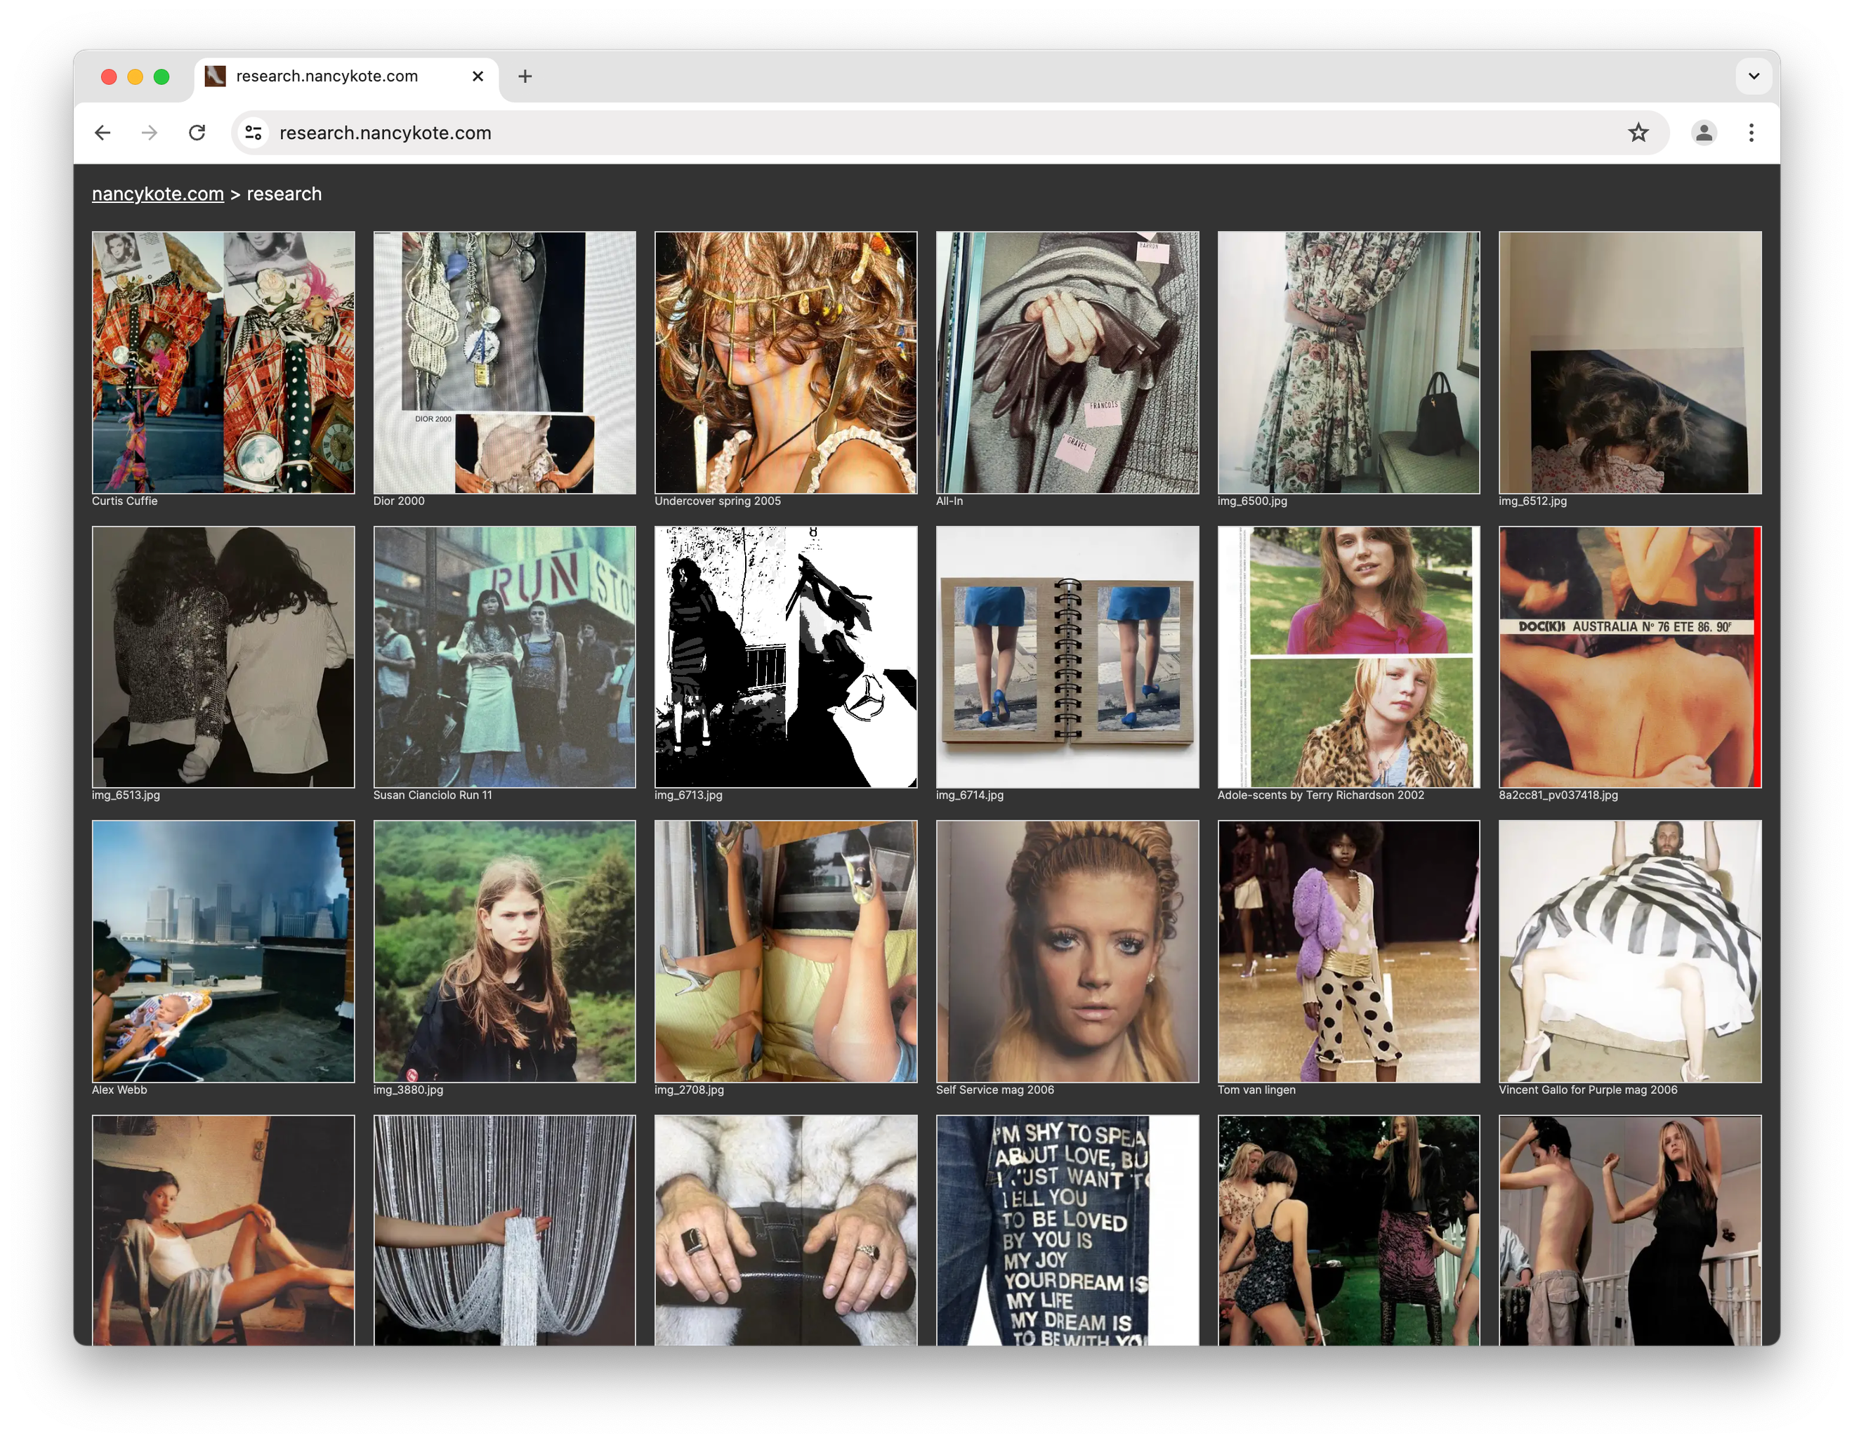Screen dimensions: 1854x1443
Task: Select the research.nancykote.com tab
Action: pos(327,77)
